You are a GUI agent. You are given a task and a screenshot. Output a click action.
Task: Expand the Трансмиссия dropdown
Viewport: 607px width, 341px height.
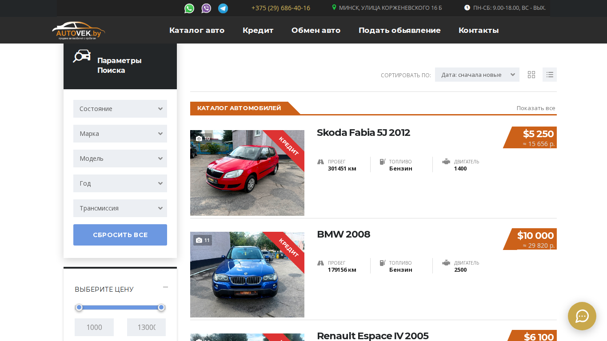[120, 208]
